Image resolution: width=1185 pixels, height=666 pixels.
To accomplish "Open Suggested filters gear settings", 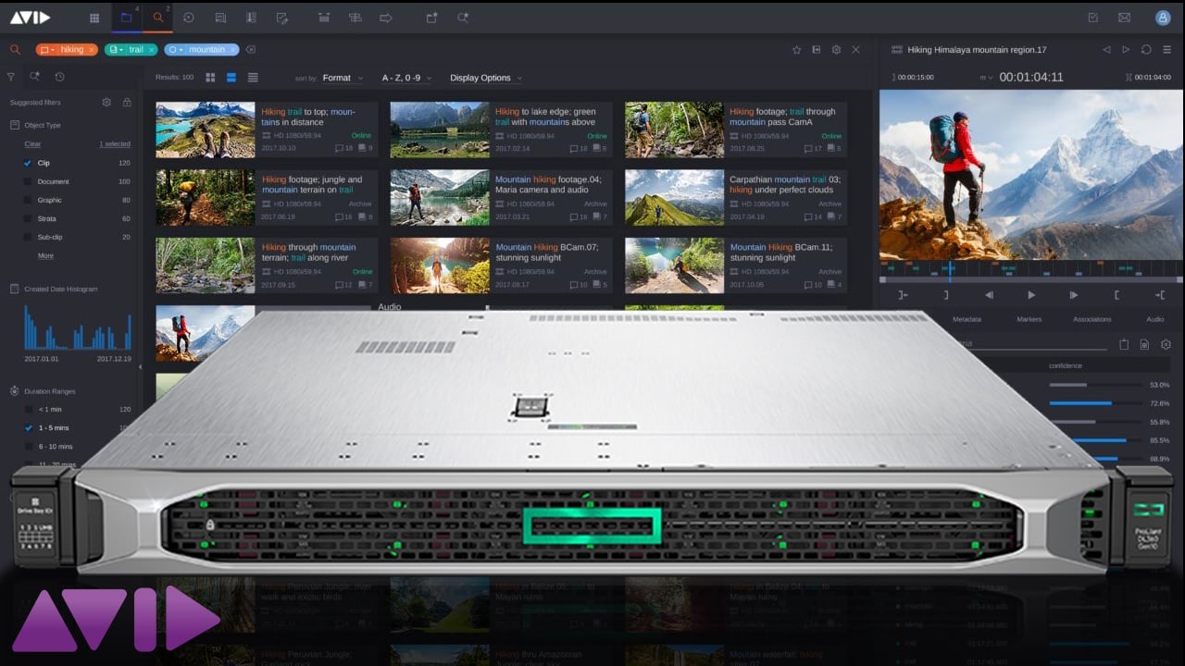I will 106,102.
